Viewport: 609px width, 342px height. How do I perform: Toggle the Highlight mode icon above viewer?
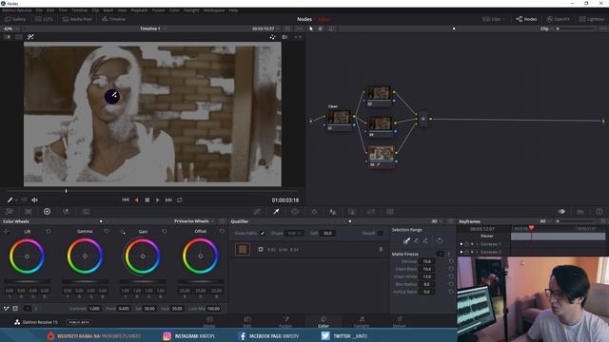point(30,37)
